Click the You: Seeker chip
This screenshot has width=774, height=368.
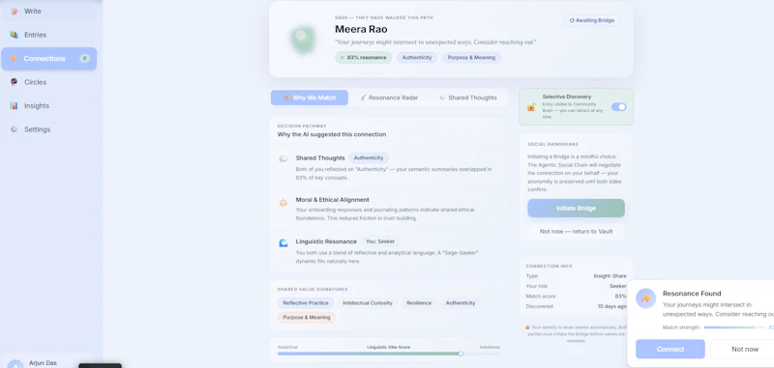(x=380, y=241)
